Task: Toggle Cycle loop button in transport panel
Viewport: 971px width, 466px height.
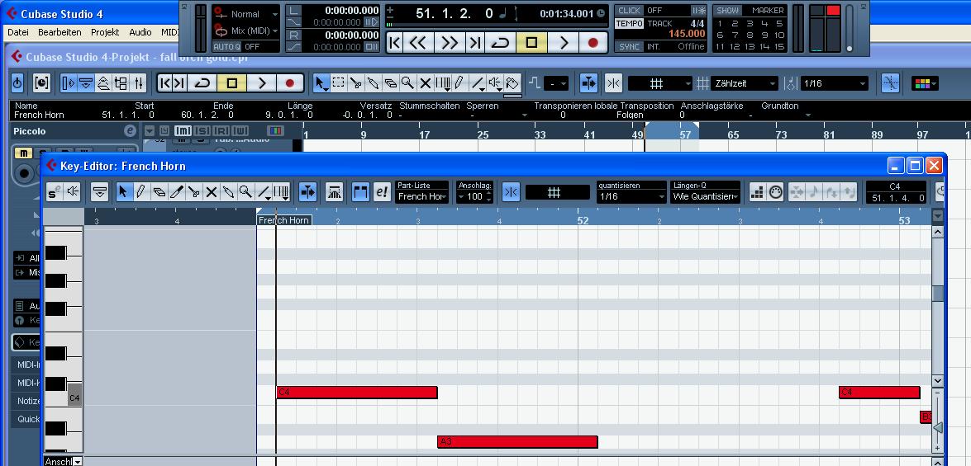Action: tap(500, 43)
